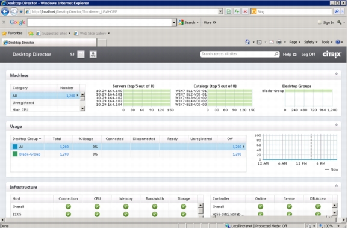Select the Unregistered category row
The height and width of the screenshot is (229, 348).
tap(45, 103)
